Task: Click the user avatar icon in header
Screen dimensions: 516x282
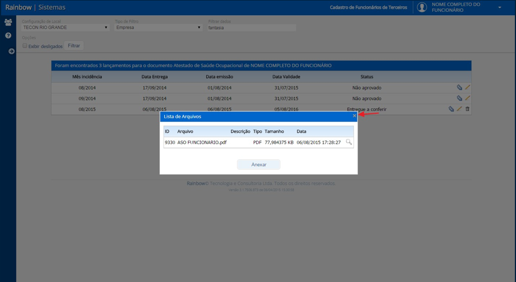Action: pos(422,7)
